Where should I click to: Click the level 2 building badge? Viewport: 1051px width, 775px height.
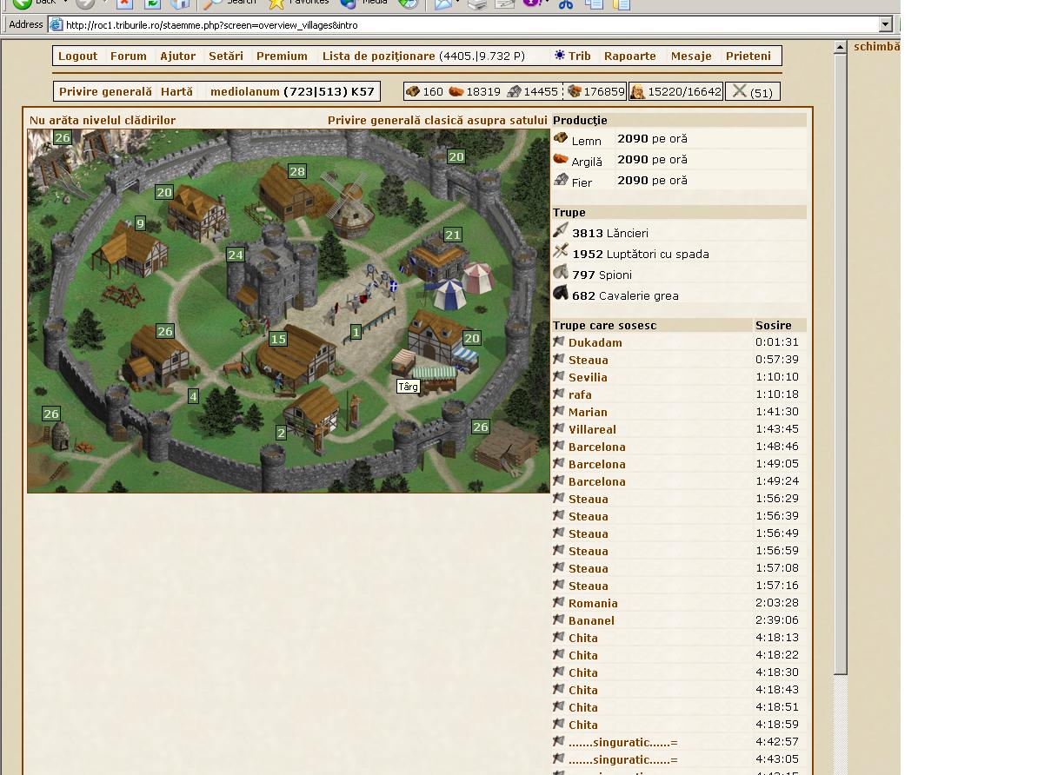281,432
